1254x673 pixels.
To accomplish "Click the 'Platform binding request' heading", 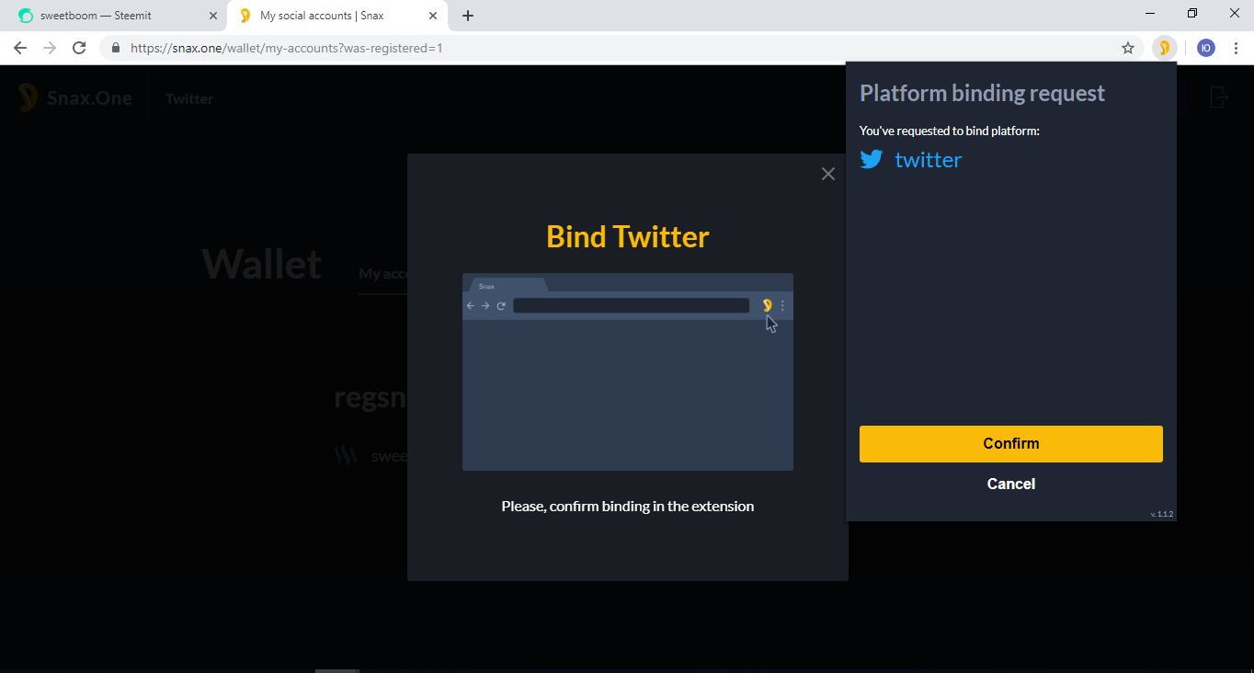I will pyautogui.click(x=982, y=93).
